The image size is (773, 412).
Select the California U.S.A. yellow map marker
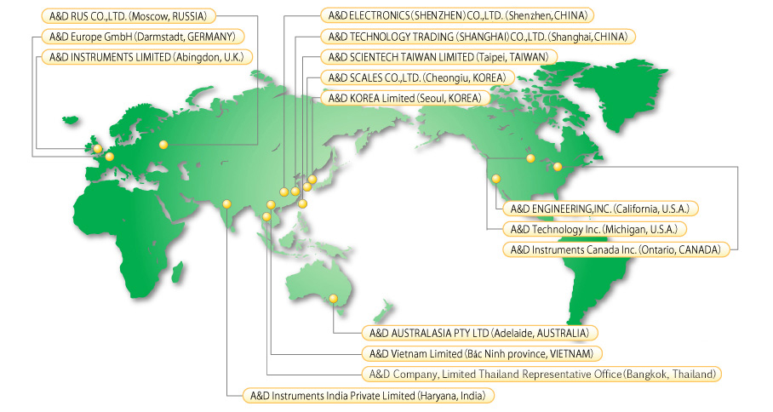tap(496, 179)
